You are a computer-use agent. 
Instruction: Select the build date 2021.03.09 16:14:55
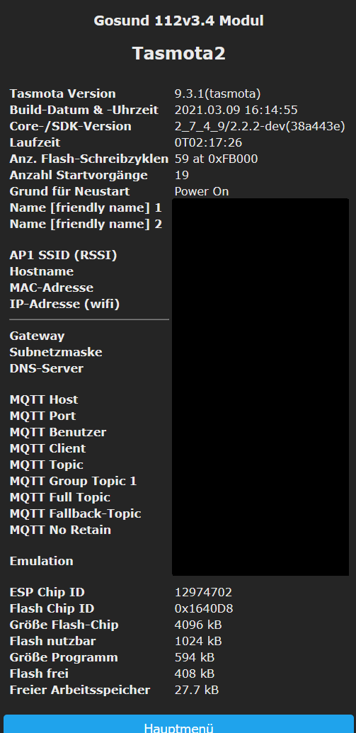click(236, 110)
